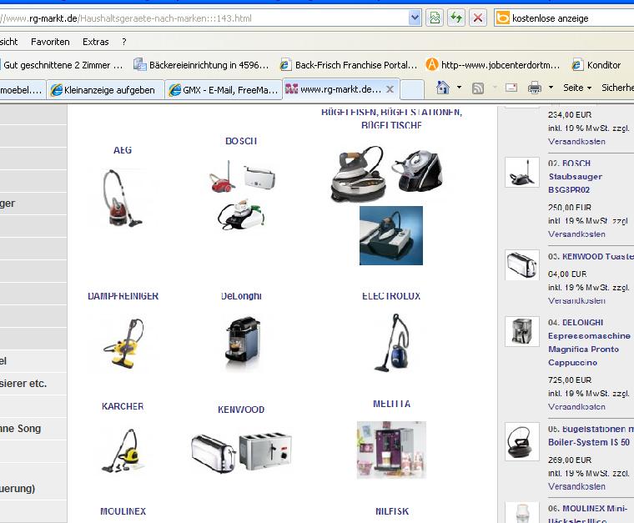Open the Extras menu
The width and height of the screenshot is (634, 523).
point(96,42)
